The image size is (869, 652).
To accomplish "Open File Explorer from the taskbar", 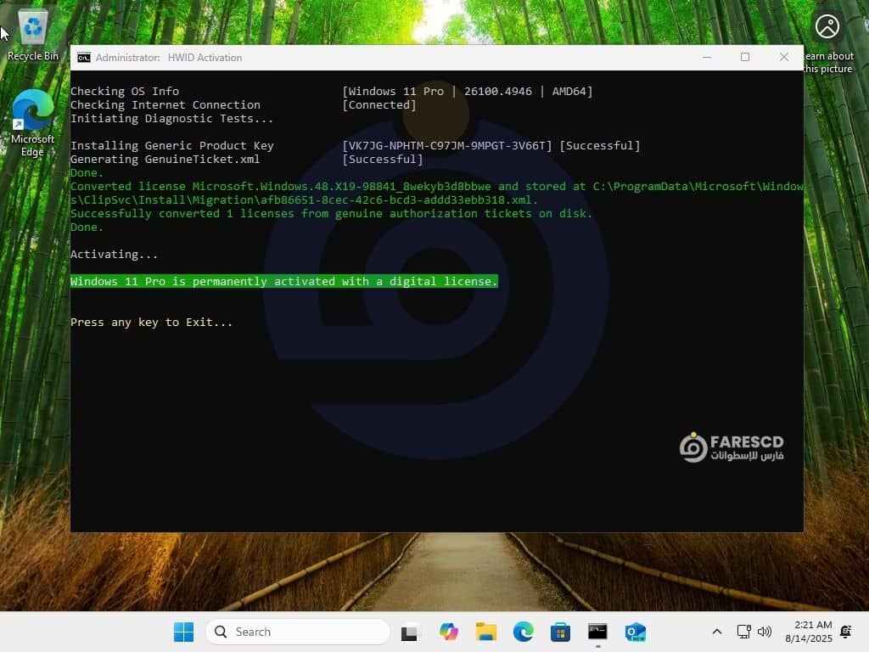I will click(486, 632).
